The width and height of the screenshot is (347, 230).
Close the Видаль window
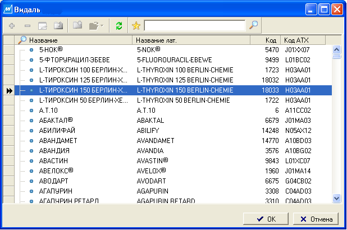[337, 10]
